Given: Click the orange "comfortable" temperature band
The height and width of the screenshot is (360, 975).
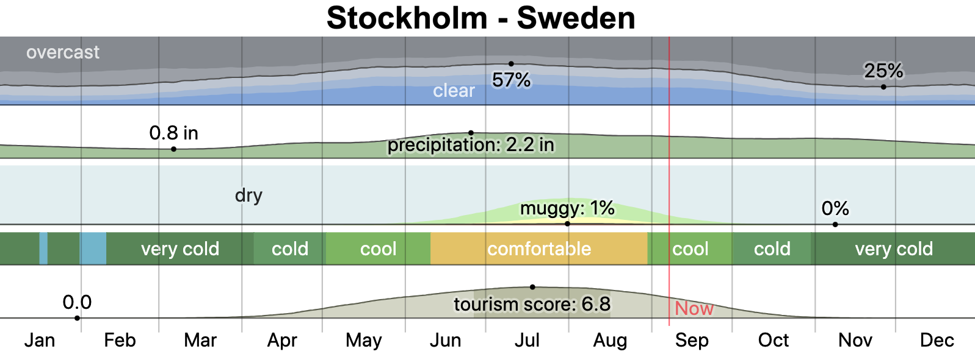Looking at the screenshot, I should pyautogui.click(x=538, y=249).
